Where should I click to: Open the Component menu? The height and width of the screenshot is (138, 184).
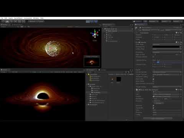pos(28,18)
